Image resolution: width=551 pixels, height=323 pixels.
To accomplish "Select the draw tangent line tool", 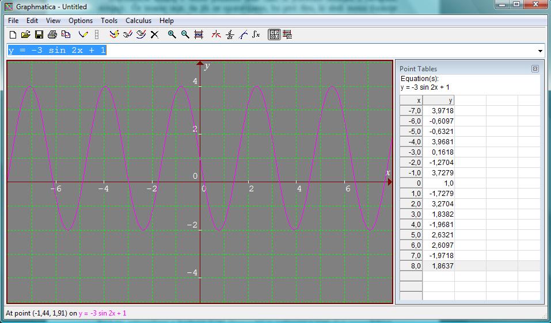I will (243, 34).
